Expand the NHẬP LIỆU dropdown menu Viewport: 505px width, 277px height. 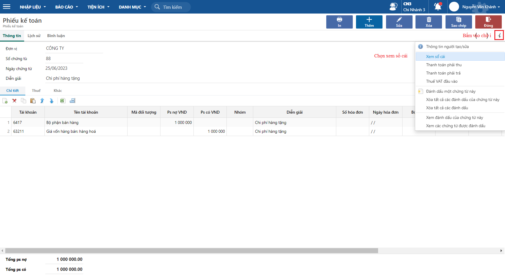tap(33, 7)
